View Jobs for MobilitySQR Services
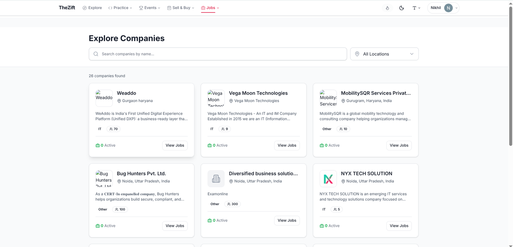The image size is (513, 247). [399, 145]
